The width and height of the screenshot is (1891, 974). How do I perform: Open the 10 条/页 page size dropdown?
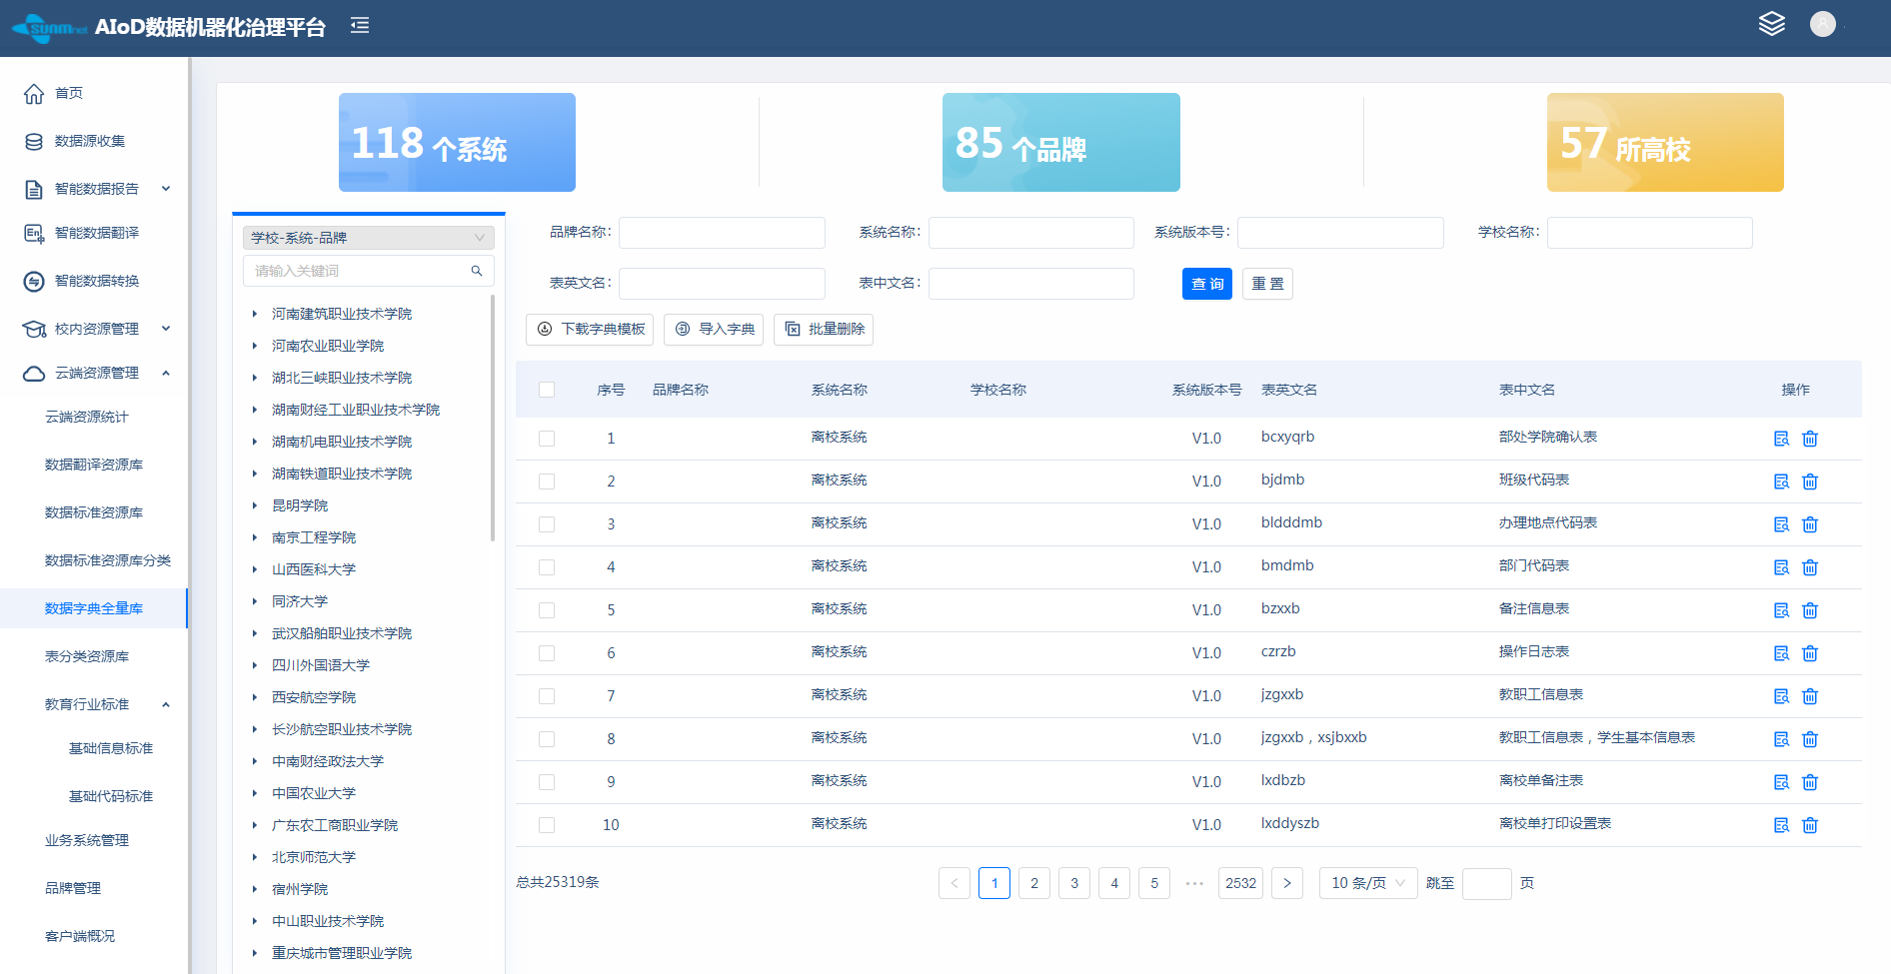[1367, 883]
